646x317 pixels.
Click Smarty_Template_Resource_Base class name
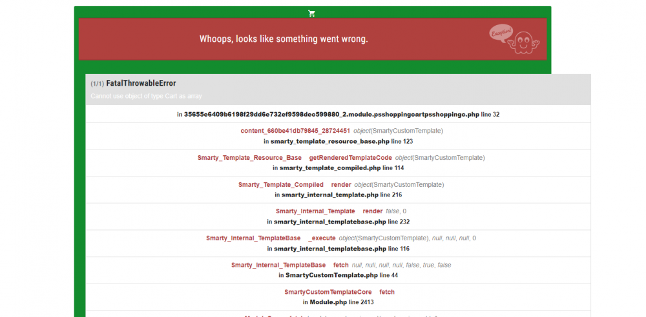(249, 158)
